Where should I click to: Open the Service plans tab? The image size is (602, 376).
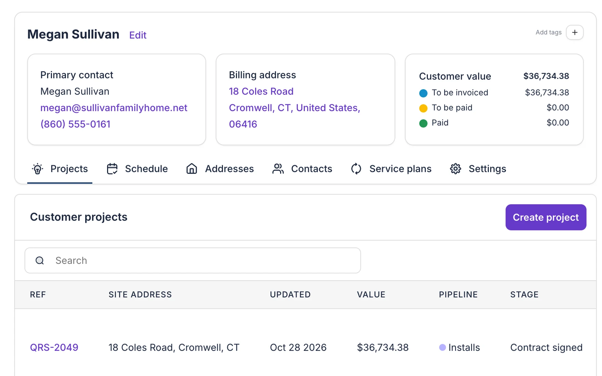(391, 169)
